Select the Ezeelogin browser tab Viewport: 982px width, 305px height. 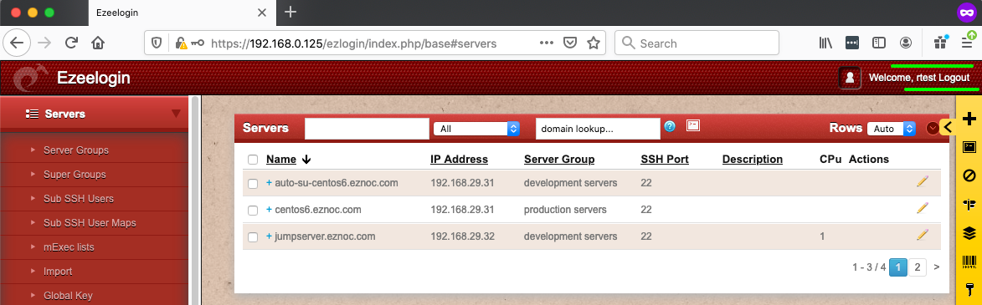tap(183, 13)
